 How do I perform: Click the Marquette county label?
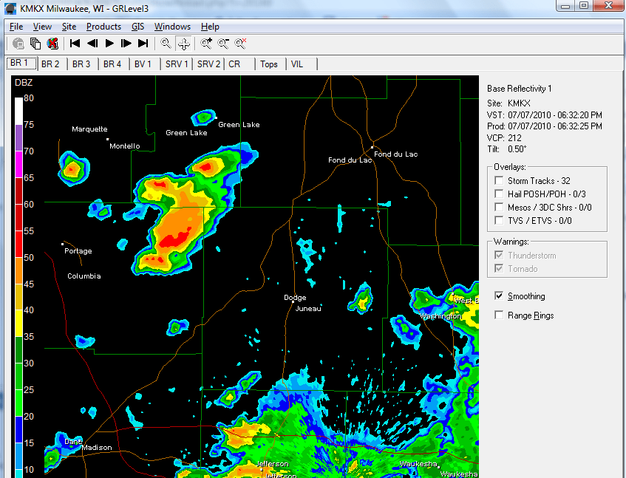(89, 129)
